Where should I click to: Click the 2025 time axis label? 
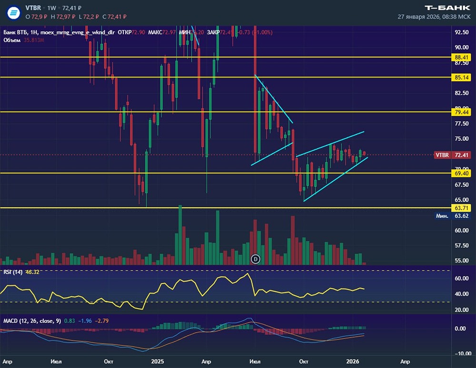click(158, 361)
